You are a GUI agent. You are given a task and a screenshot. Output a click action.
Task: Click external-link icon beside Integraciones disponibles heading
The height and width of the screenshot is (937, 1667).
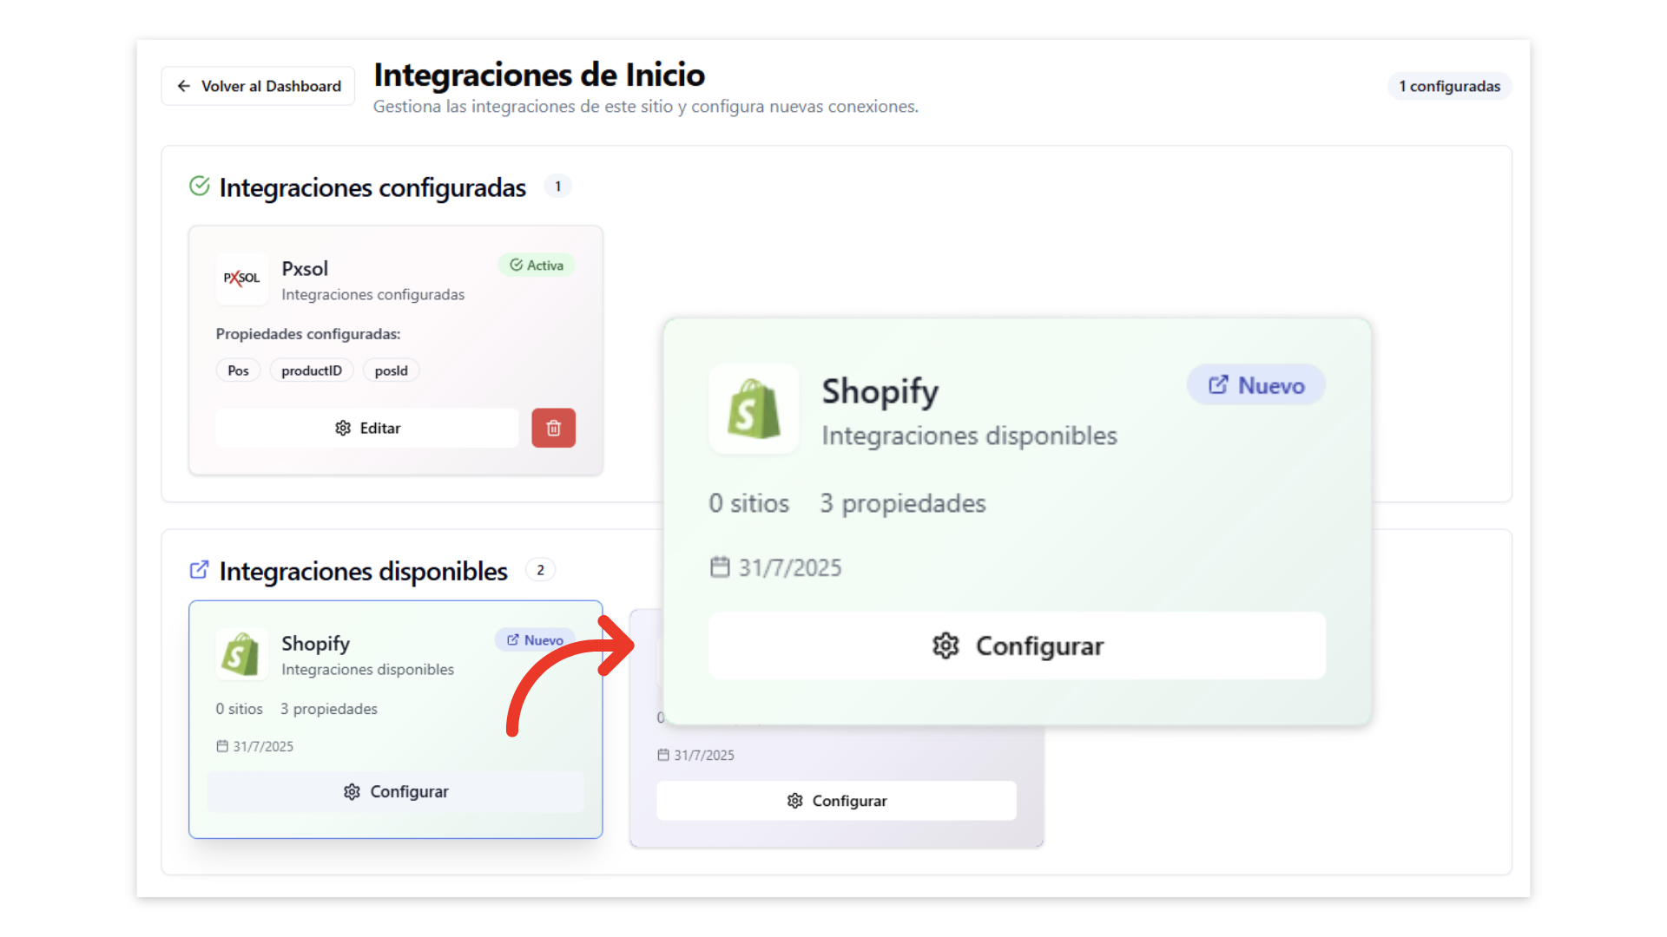pos(199,570)
